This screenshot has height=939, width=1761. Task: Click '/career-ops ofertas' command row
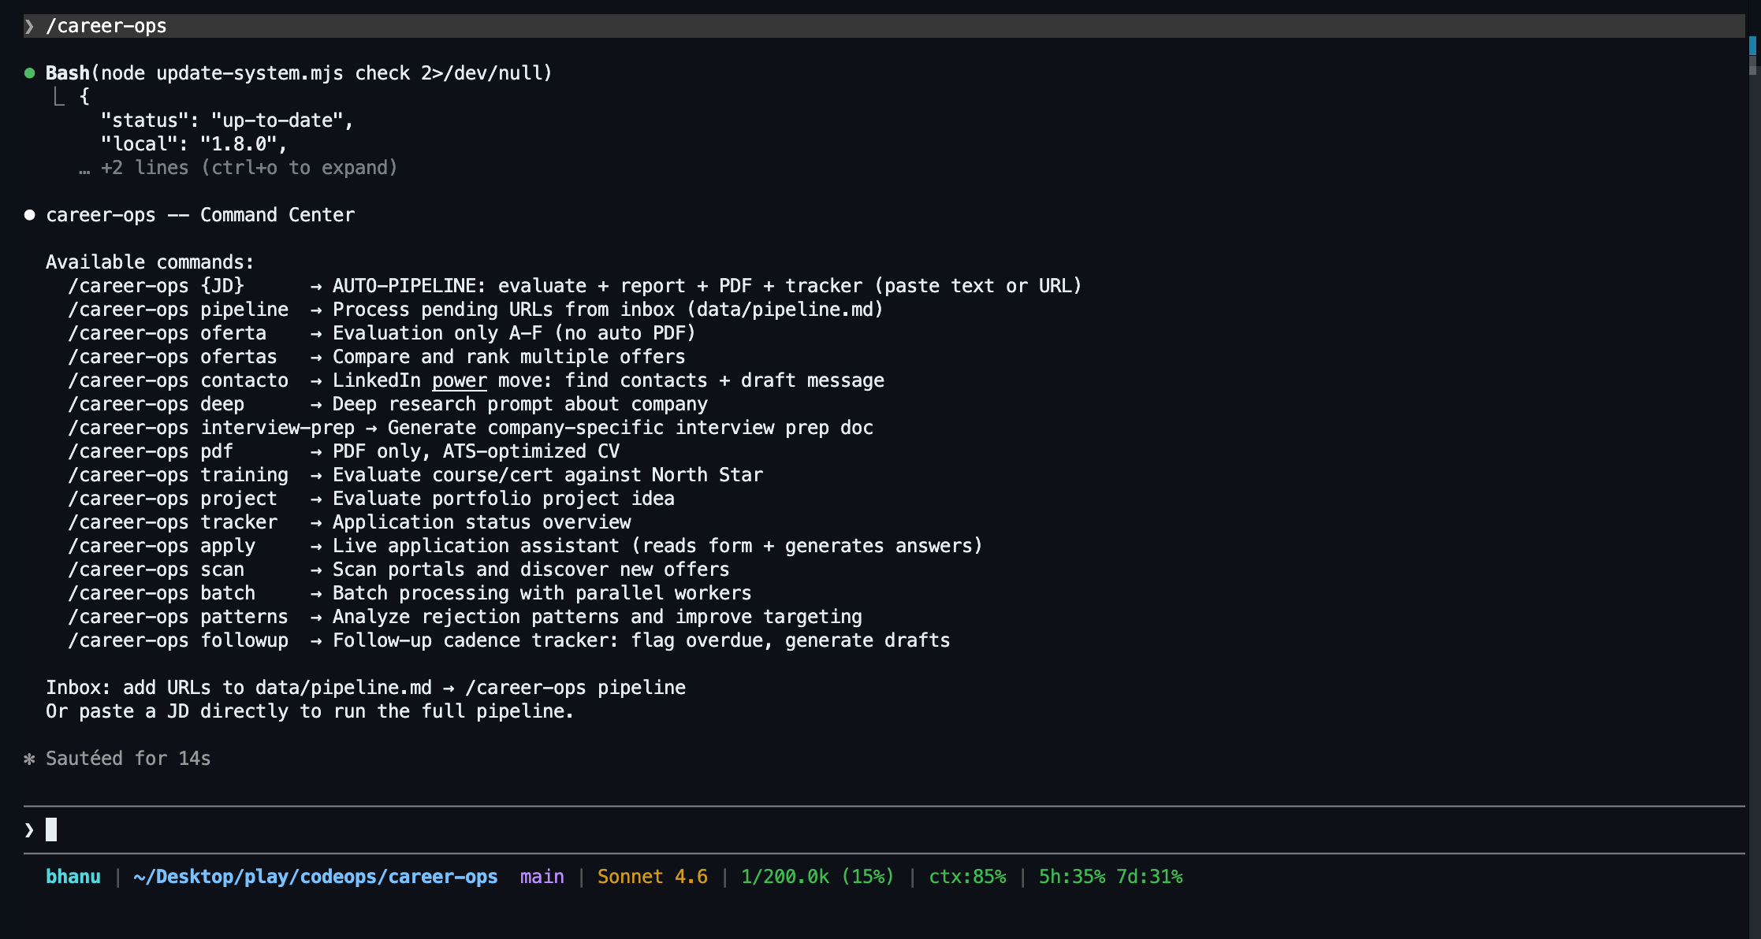click(376, 357)
